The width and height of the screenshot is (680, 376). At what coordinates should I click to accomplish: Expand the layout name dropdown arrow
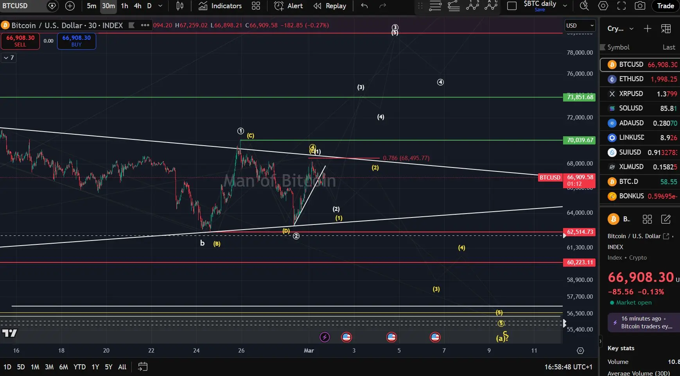pyautogui.click(x=565, y=6)
